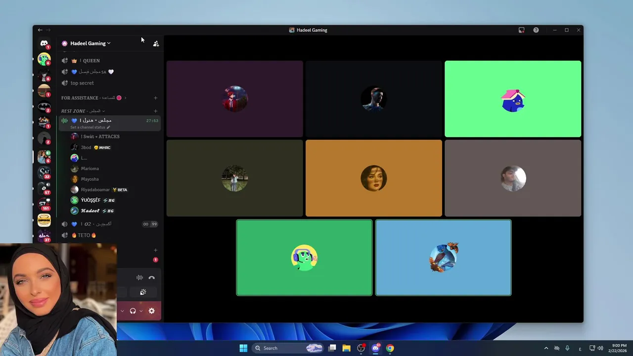This screenshot has width=633, height=356.
Task: Open input device options arrow left of headphones
Action: [122, 311]
